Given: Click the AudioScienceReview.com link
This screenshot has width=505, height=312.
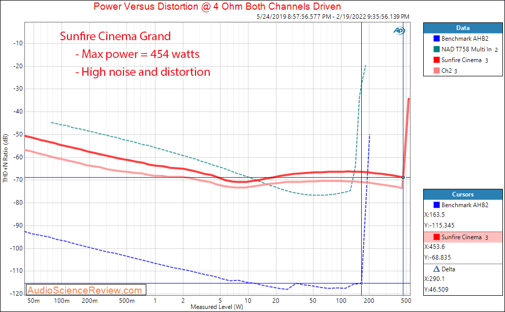Looking at the screenshot, I should [x=85, y=290].
